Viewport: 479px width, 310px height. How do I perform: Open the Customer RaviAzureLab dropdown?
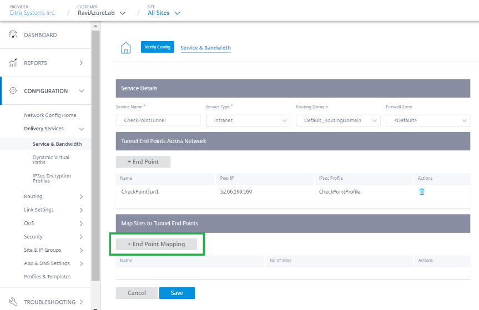pyautogui.click(x=102, y=13)
